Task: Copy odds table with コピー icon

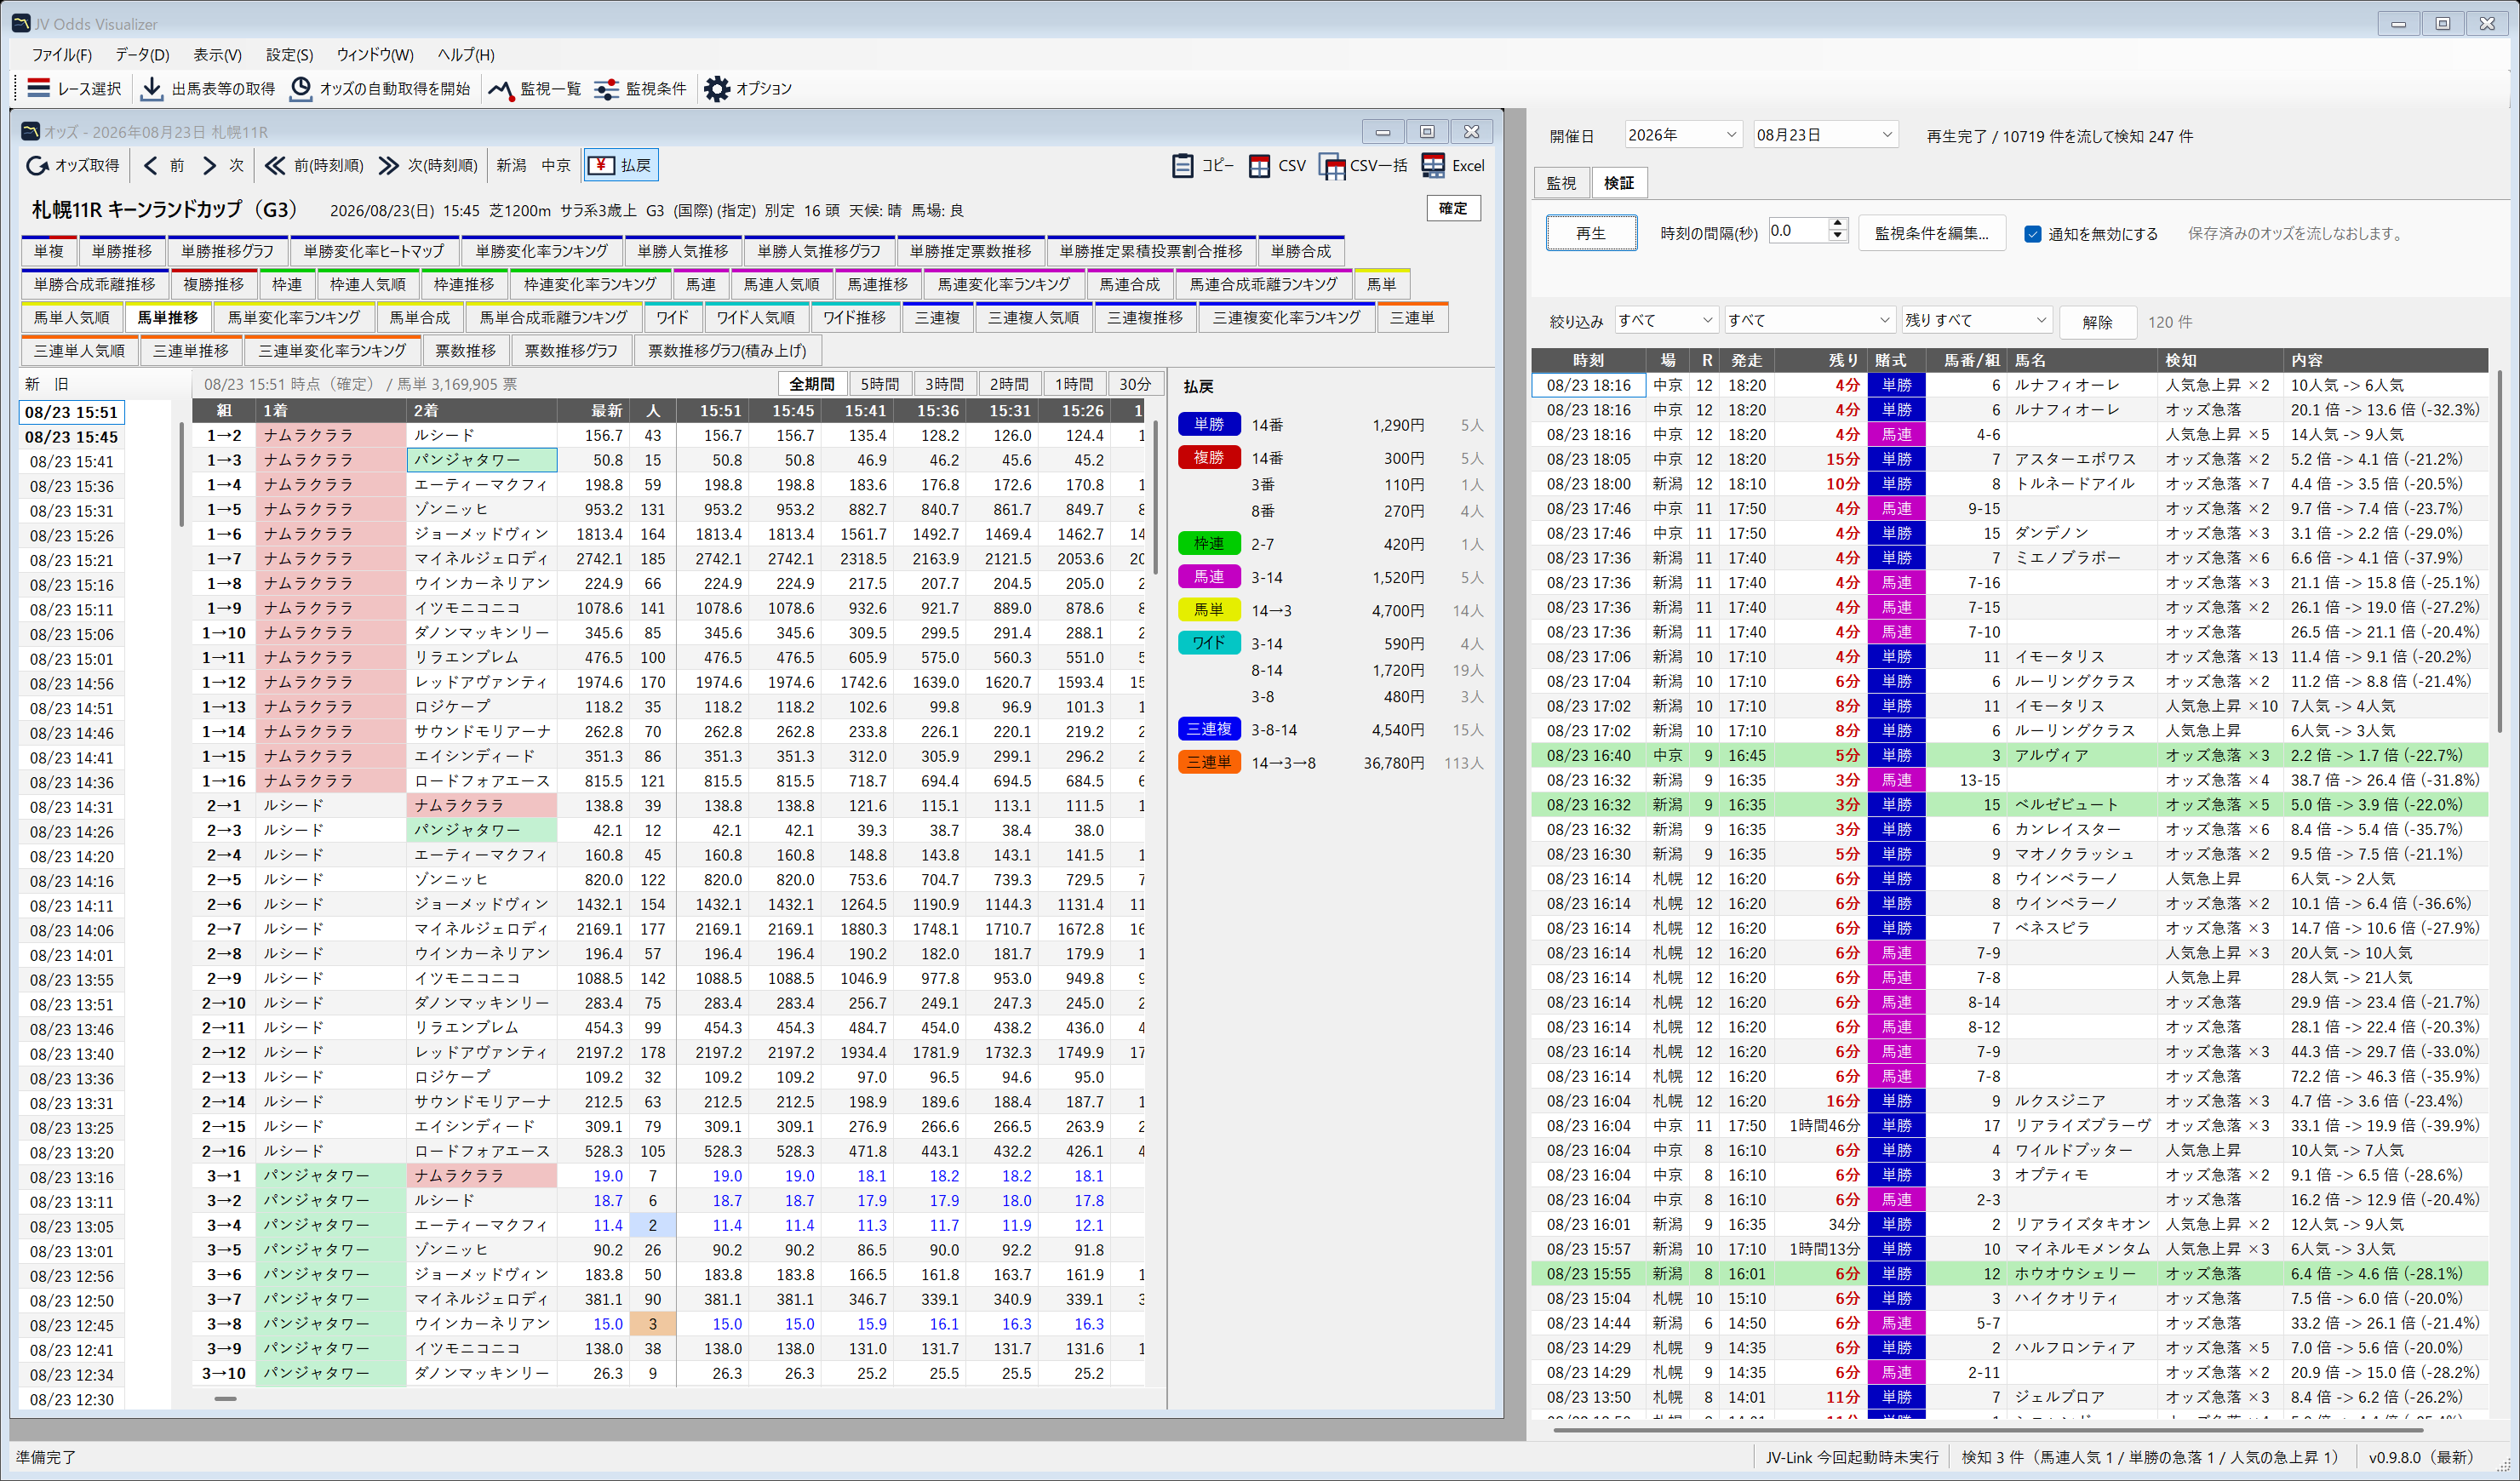Action: click(1183, 165)
